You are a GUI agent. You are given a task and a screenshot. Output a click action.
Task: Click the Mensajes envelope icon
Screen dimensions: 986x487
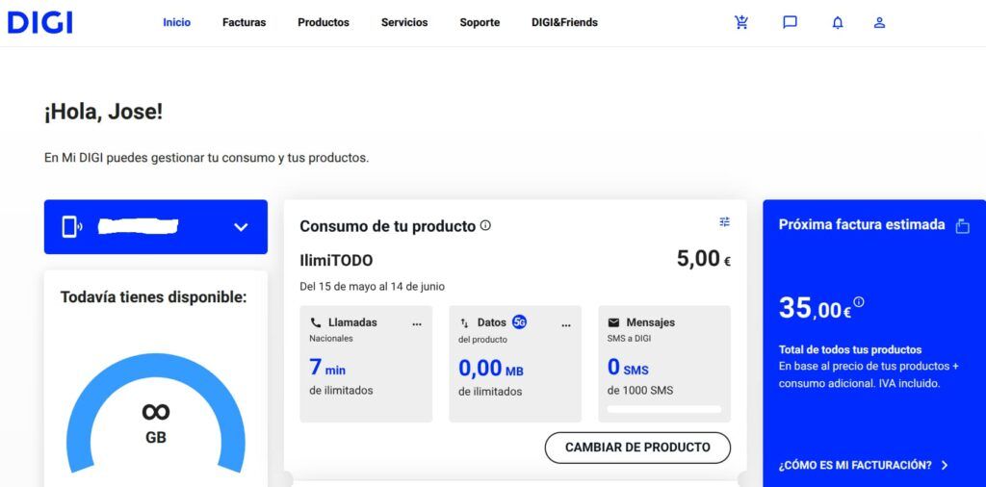613,323
